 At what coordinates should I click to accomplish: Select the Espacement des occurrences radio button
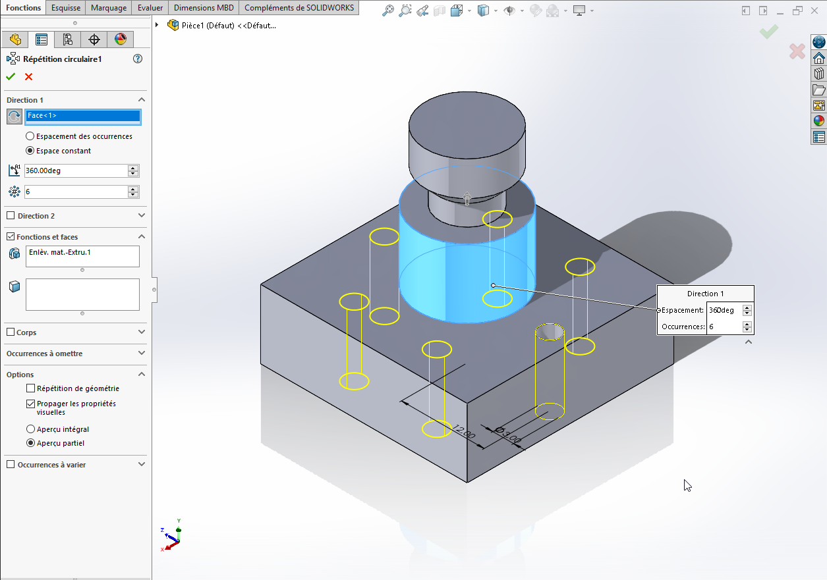tap(30, 136)
